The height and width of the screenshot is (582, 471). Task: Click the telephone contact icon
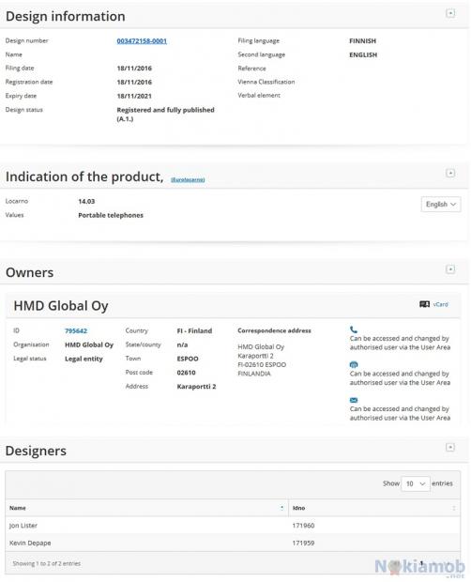[x=354, y=329]
